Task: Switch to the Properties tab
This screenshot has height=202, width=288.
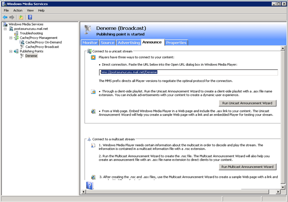Action: (x=176, y=43)
